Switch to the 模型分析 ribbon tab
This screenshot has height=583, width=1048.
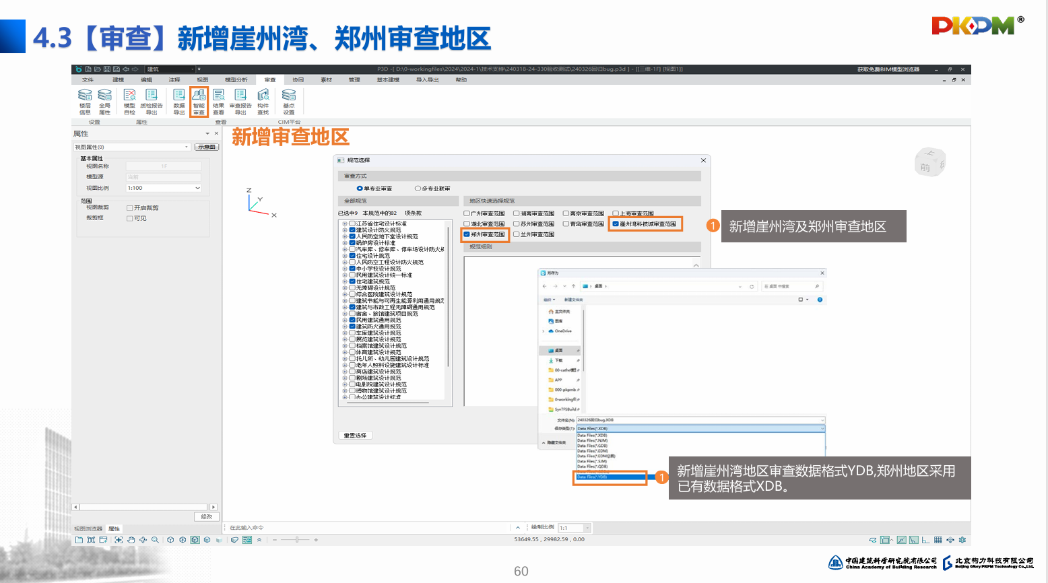click(x=236, y=80)
